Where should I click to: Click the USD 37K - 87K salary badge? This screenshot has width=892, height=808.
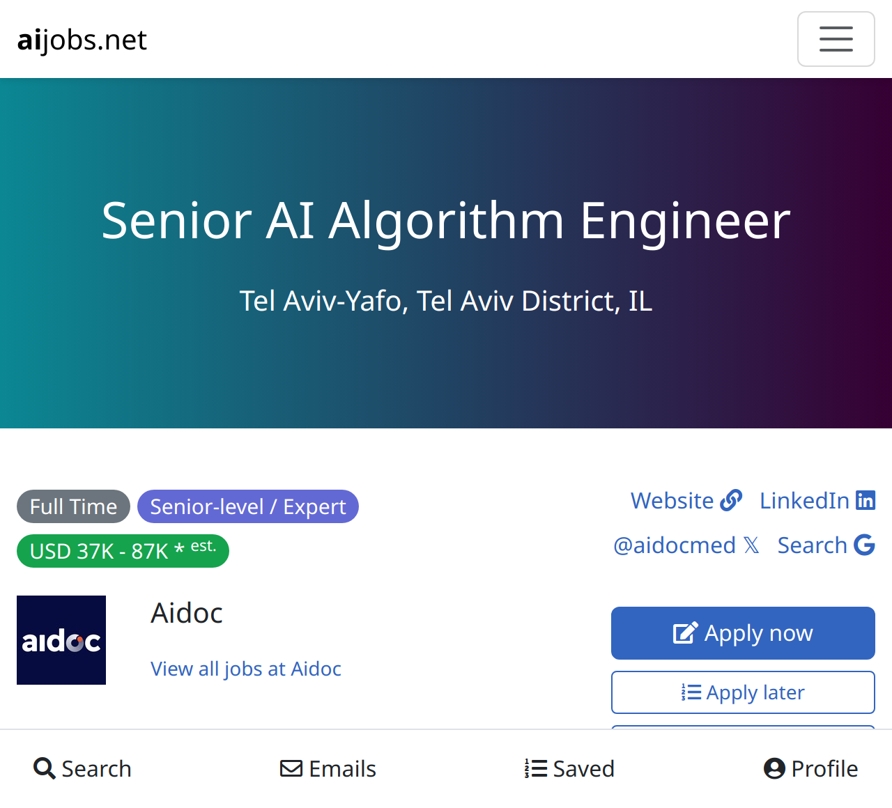[x=123, y=551]
